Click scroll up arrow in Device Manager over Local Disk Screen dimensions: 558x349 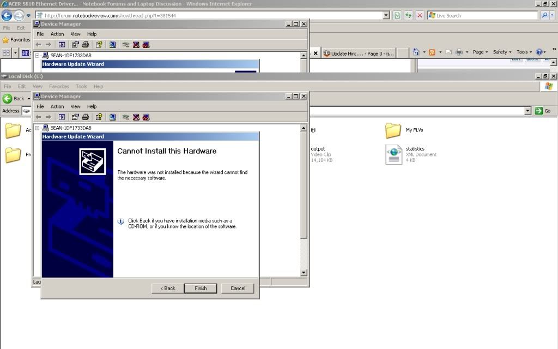304,128
